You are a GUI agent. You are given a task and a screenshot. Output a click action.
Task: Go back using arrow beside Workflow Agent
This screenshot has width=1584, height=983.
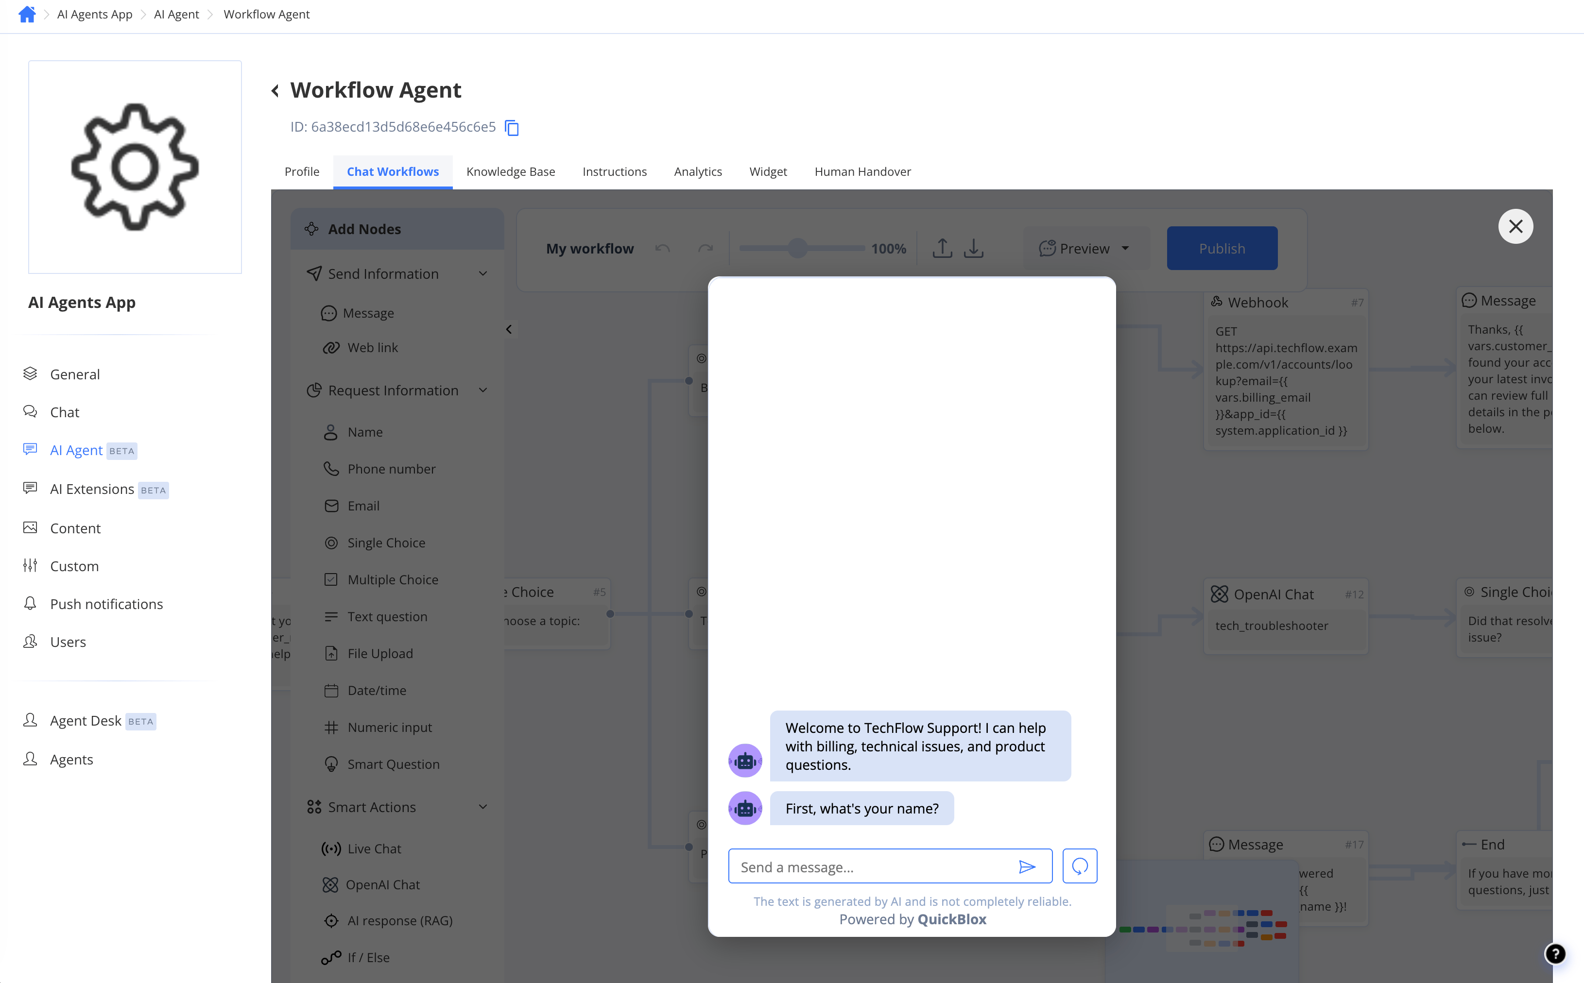(275, 91)
